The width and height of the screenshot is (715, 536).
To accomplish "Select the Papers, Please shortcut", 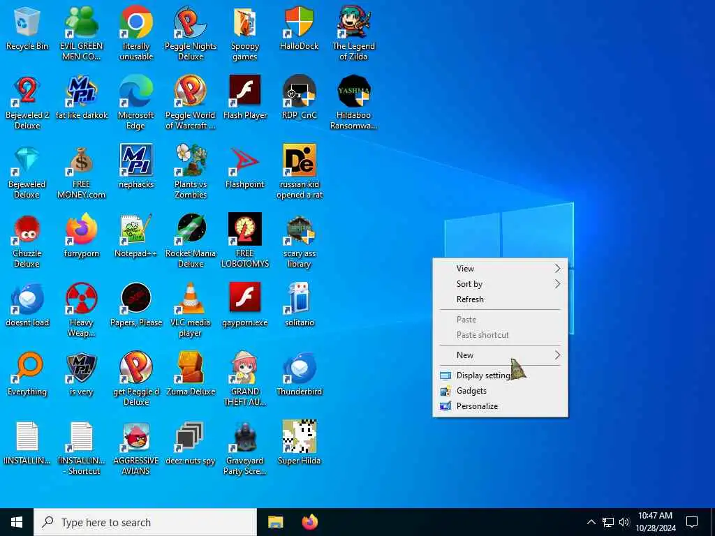I will tap(136, 305).
